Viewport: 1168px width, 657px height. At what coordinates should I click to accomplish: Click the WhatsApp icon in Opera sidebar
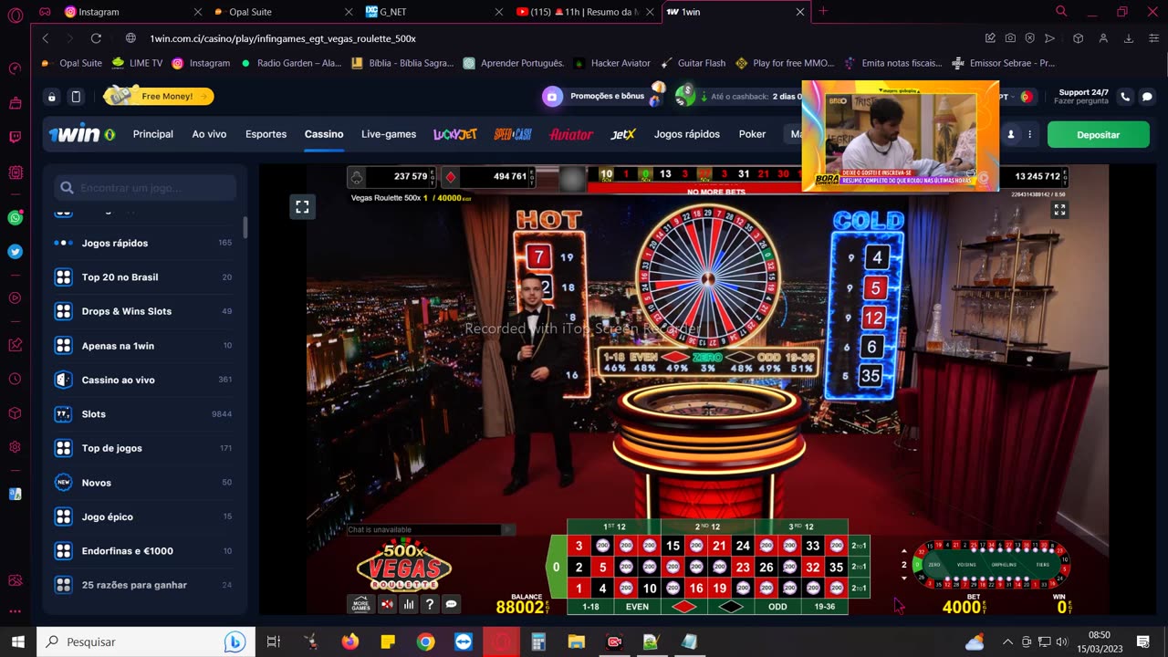tap(15, 218)
